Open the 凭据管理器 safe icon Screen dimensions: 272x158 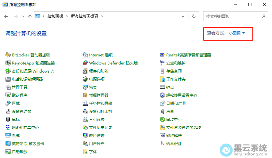pos(85,95)
